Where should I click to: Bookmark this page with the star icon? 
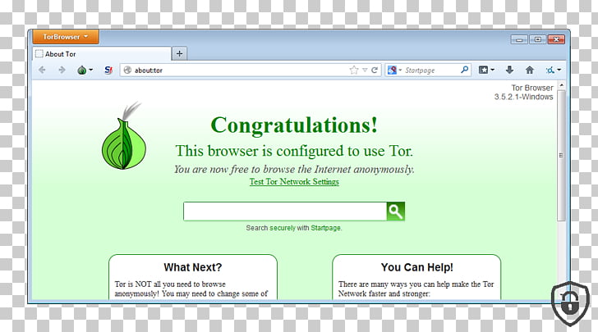354,70
